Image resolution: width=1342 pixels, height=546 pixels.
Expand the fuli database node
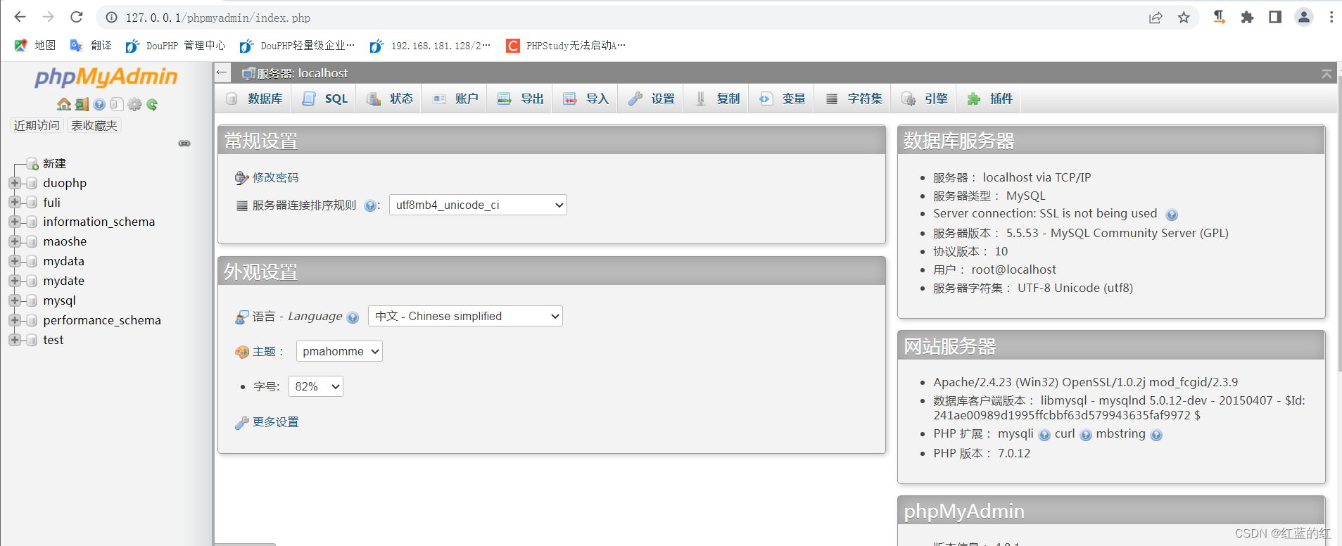coord(14,202)
